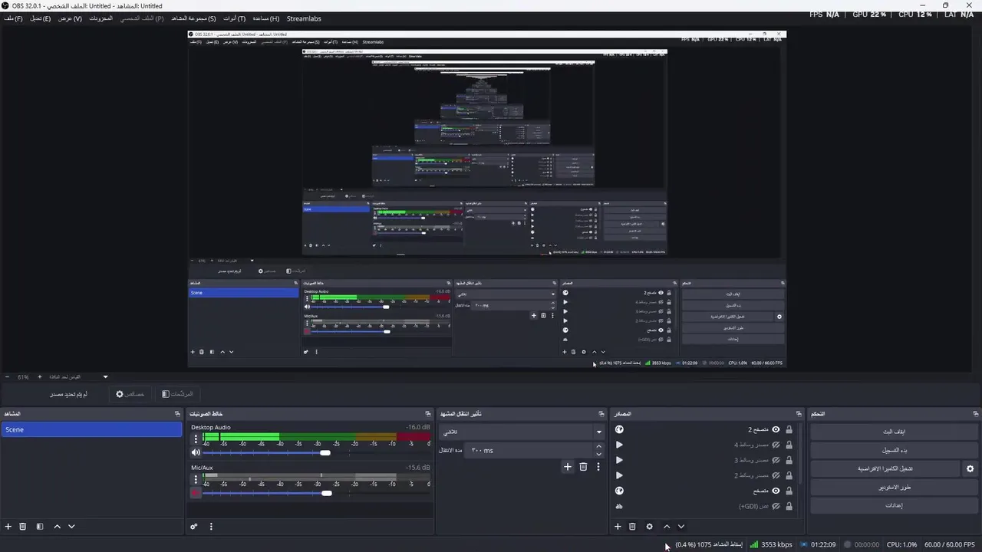982x552 pixels.
Task: Pop out the controls (التحكم) dock
Action: coord(975,414)
